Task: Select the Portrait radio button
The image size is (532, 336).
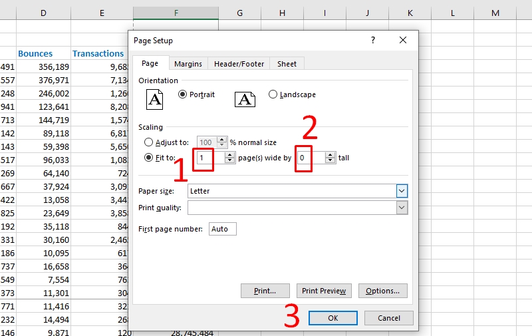Action: [x=183, y=94]
